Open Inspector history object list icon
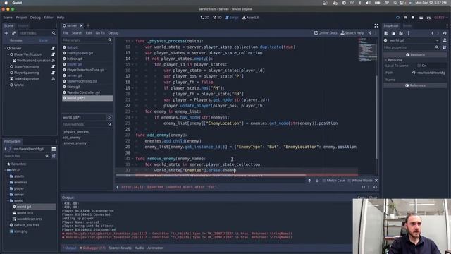This screenshot has width=451, height=254. (x=445, y=33)
